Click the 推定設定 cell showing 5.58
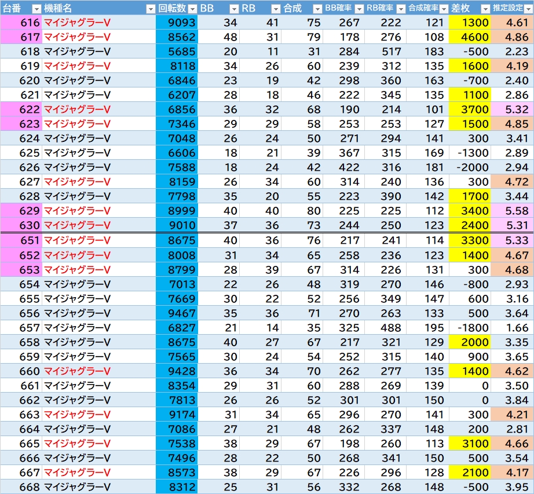Viewport: 534px width, 494px height. 512,211
